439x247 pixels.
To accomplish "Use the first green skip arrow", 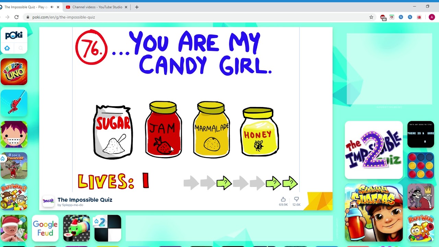I will (x=224, y=183).
